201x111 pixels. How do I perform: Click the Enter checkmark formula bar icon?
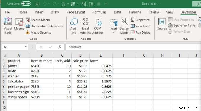(x=50, y=47)
